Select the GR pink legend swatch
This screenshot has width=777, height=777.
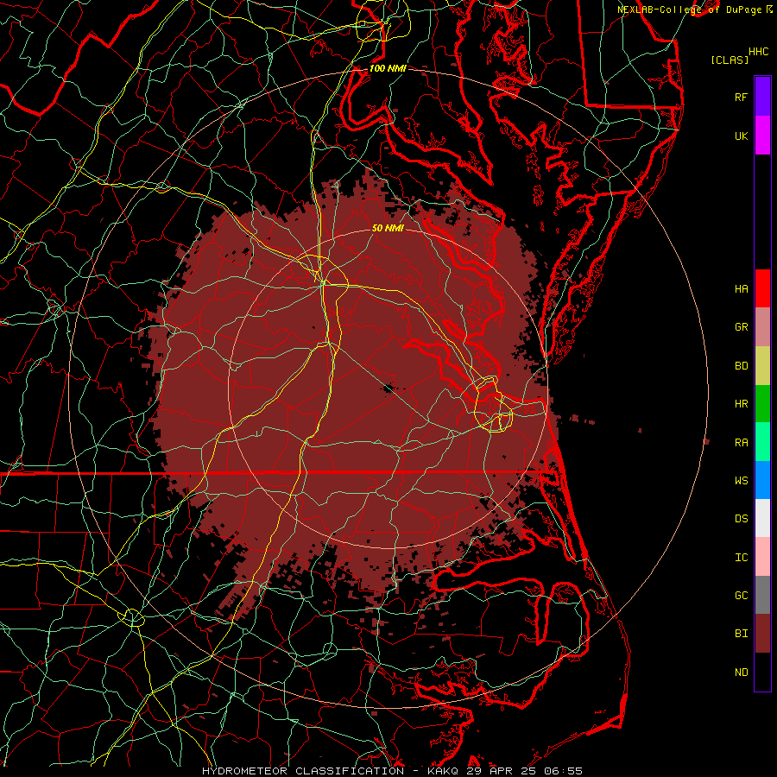coord(762,327)
